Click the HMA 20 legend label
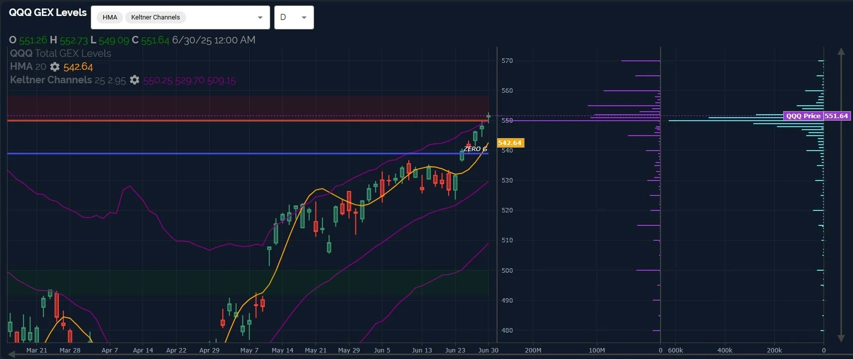This screenshot has height=359, width=853. pyautogui.click(x=28, y=66)
